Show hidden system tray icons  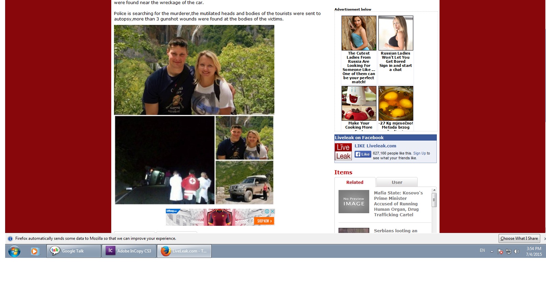(492, 251)
